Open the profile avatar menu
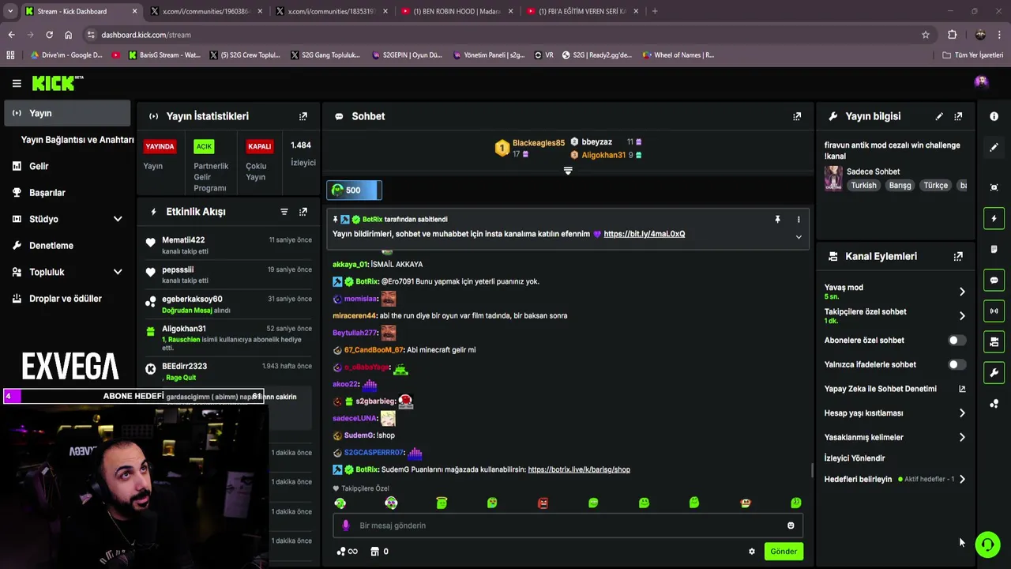 [981, 81]
